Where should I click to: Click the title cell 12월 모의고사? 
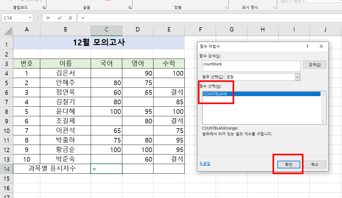(x=99, y=43)
